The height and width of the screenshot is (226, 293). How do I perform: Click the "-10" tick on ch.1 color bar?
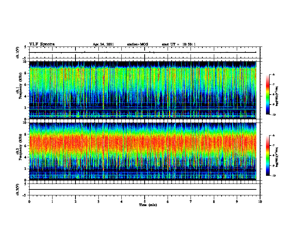coord(273,115)
